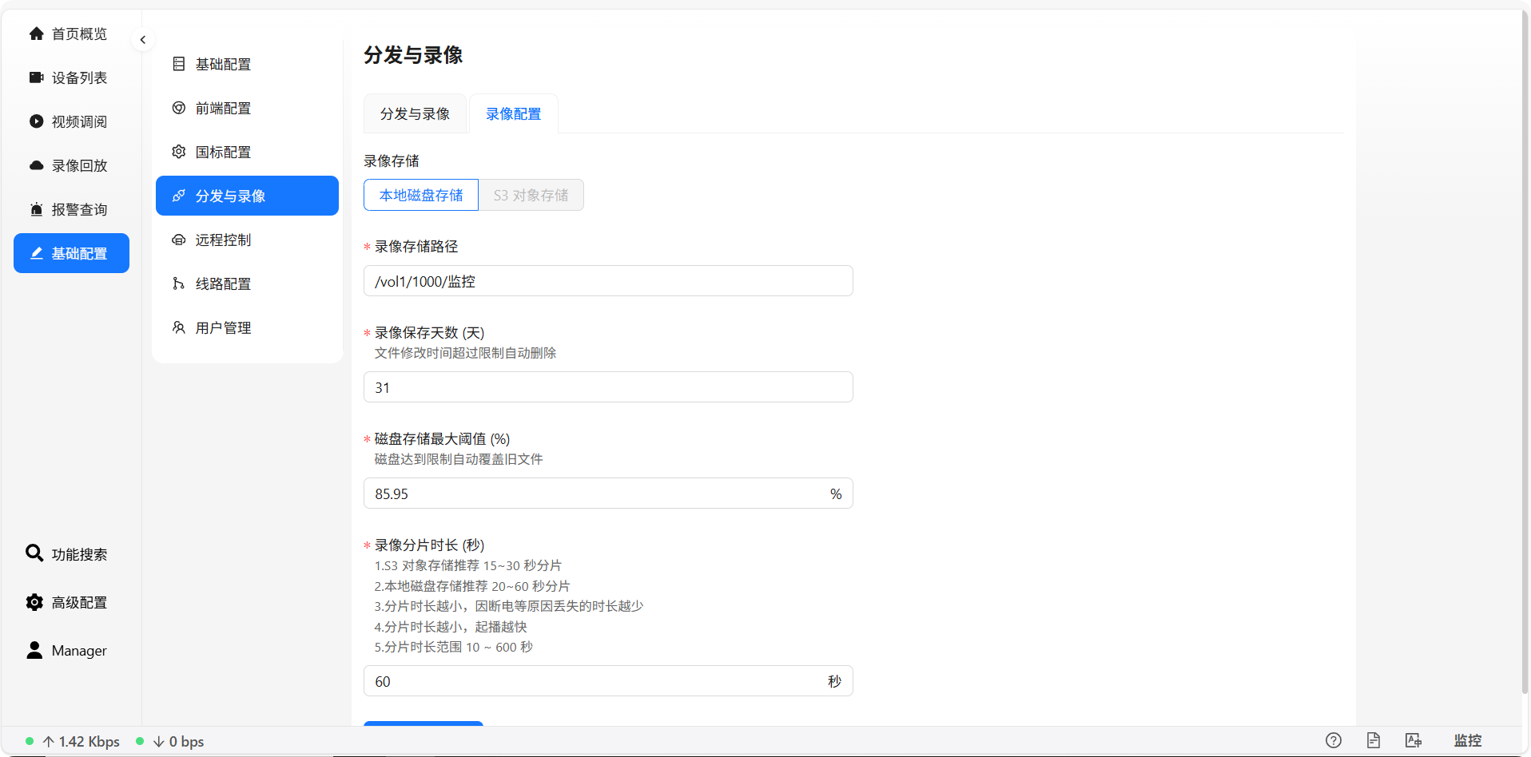Open the document log icon in status bar
Viewport: 1531px width, 757px height.
coord(1373,740)
